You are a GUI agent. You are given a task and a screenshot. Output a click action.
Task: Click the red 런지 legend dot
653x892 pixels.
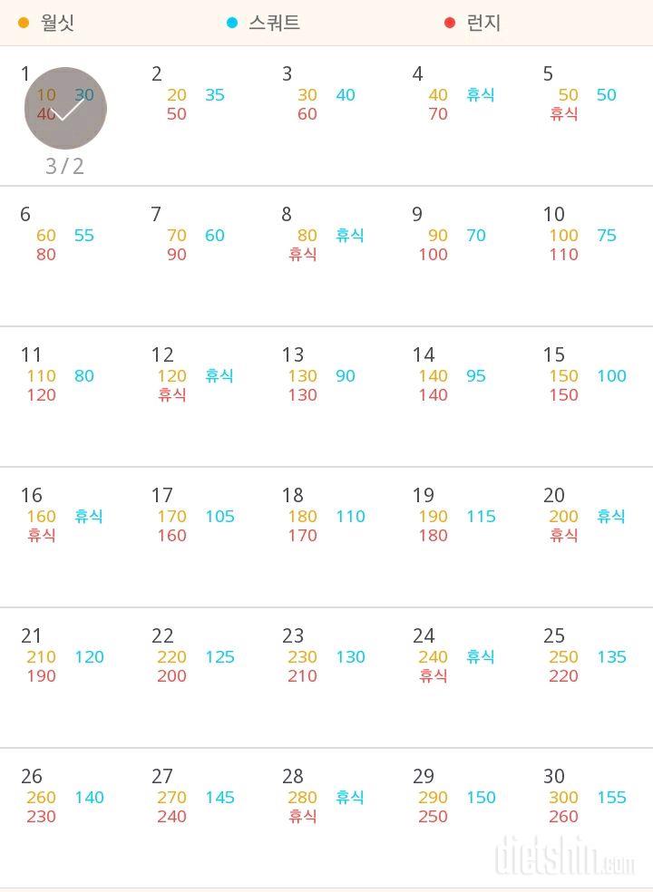(450, 23)
